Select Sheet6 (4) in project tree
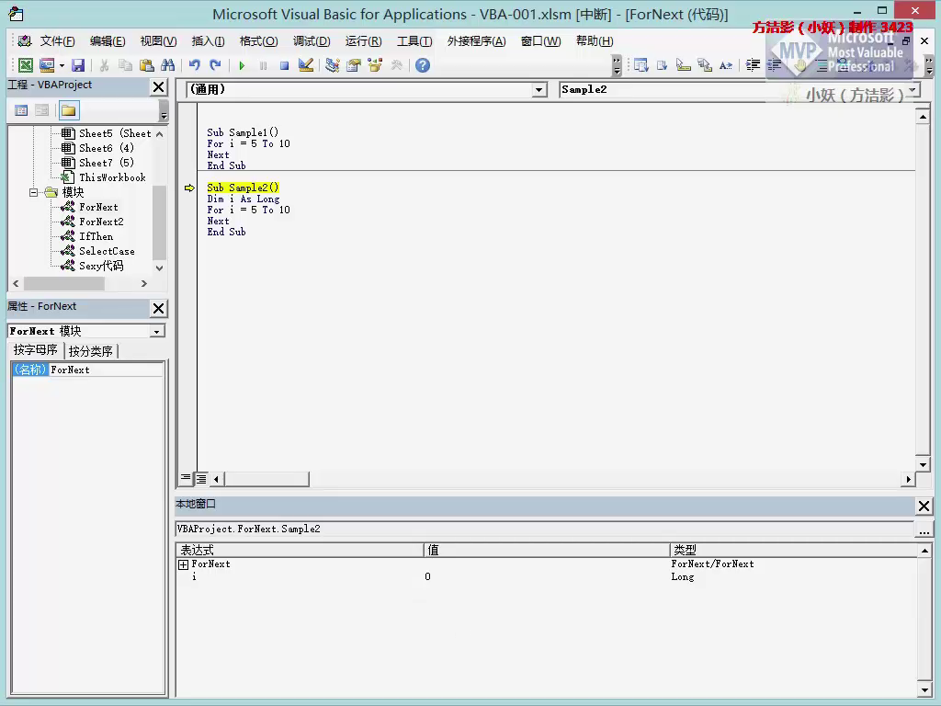Viewport: 941px width, 706px height. tap(107, 148)
